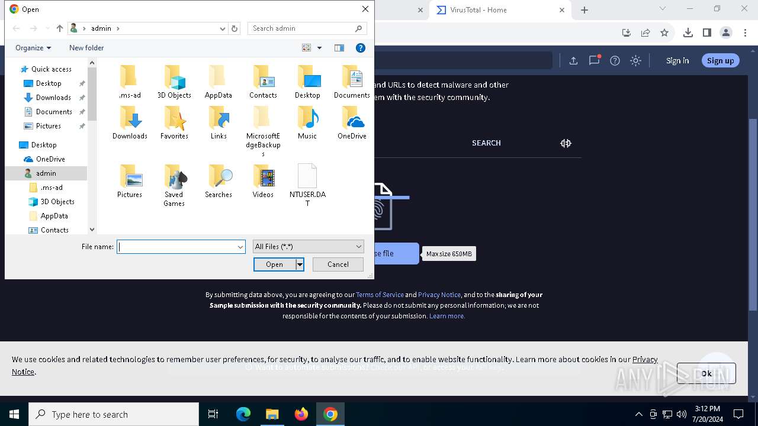The image size is (758, 426).
Task: Select the Saved Games folder
Action: 174,186
